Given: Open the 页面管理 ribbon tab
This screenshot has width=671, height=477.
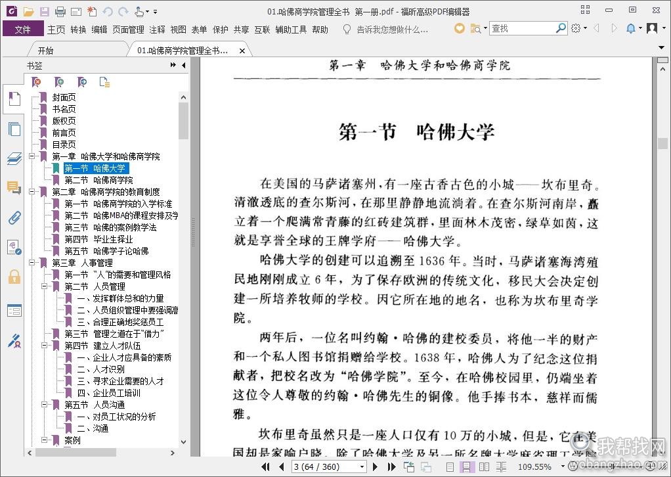Looking at the screenshot, I should click(129, 29).
